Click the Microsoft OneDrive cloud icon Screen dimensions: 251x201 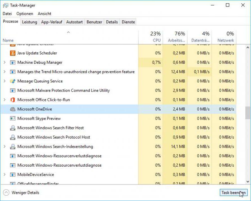pyautogui.click(x=13, y=109)
